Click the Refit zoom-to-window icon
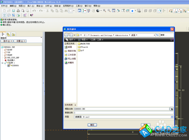189x140 pixels. (114, 11)
